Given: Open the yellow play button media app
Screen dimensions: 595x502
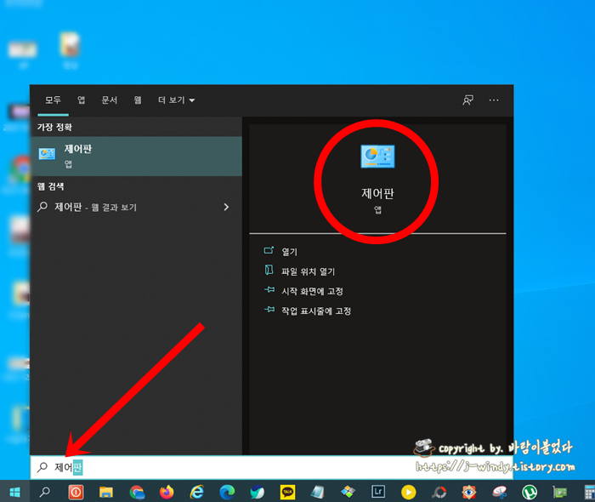Looking at the screenshot, I should [408, 492].
